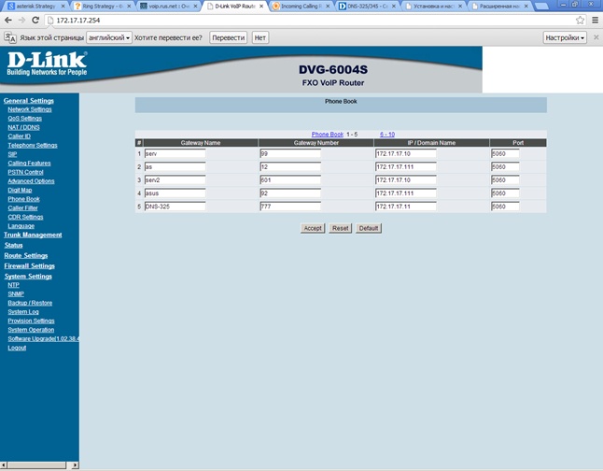
Task: Open Advanced Options link
Action: click(x=31, y=181)
